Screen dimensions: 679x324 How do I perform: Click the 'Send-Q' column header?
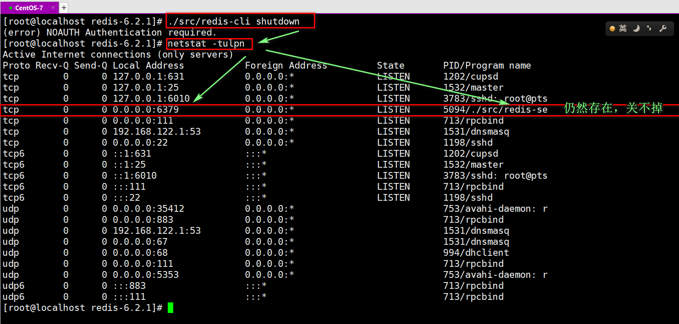point(91,65)
